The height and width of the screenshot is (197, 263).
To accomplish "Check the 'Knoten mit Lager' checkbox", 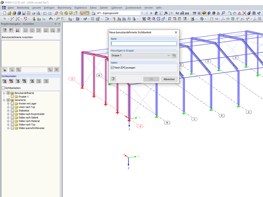I will pos(12,104).
